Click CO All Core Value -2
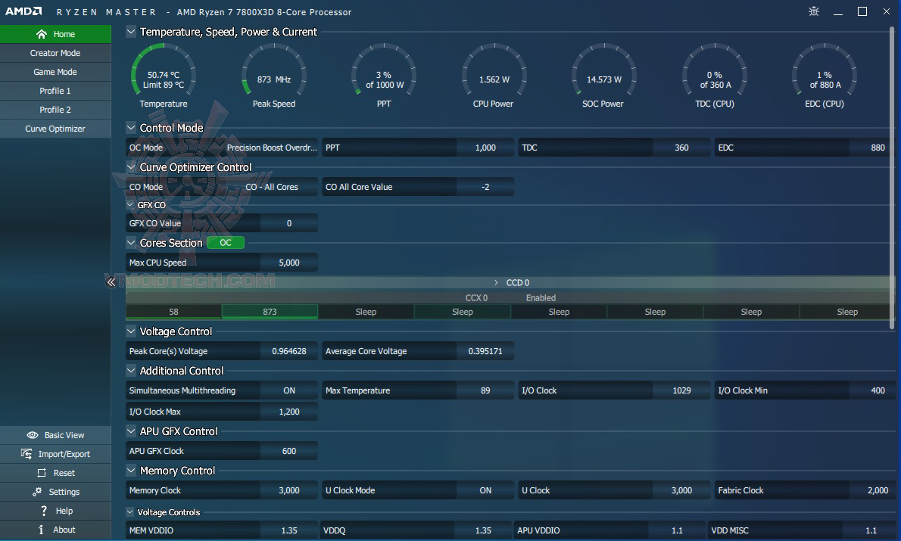 pos(485,187)
